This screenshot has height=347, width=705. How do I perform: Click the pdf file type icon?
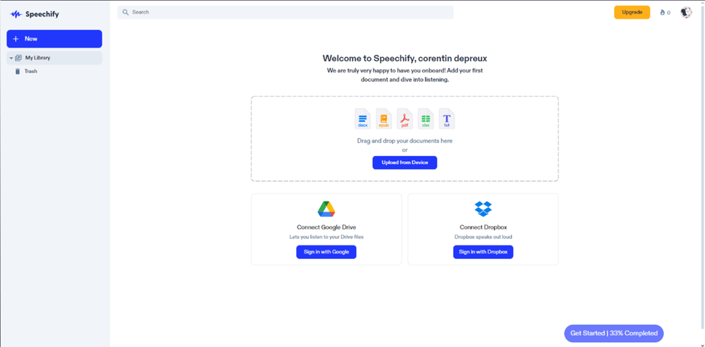(x=405, y=119)
